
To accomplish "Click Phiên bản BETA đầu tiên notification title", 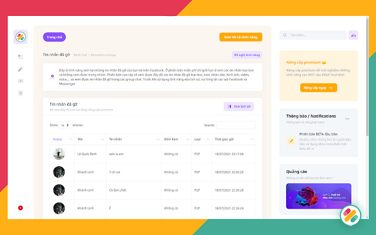I will pos(318,134).
